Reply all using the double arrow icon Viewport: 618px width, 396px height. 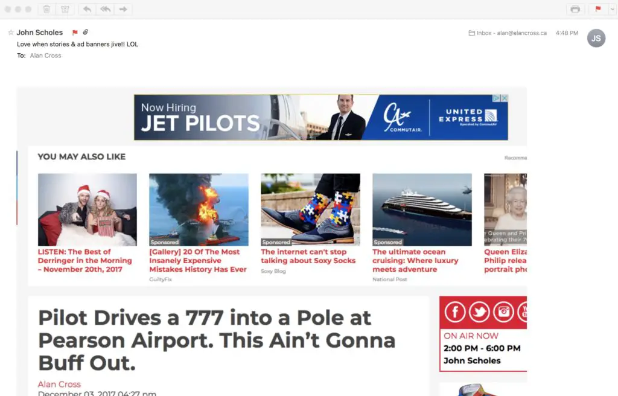point(105,9)
